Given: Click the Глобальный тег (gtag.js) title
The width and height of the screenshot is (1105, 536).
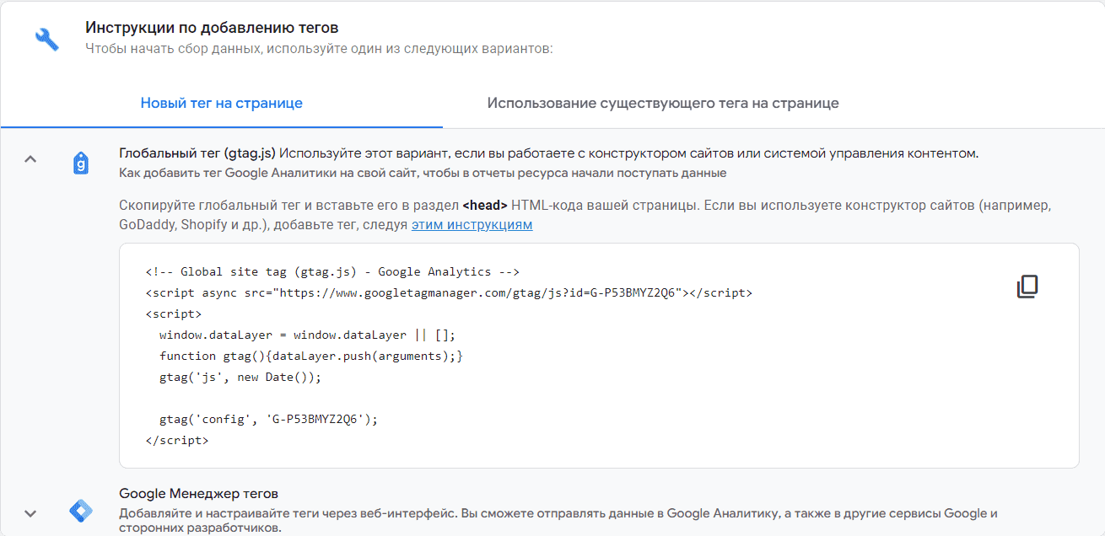Looking at the screenshot, I should pos(197,154).
